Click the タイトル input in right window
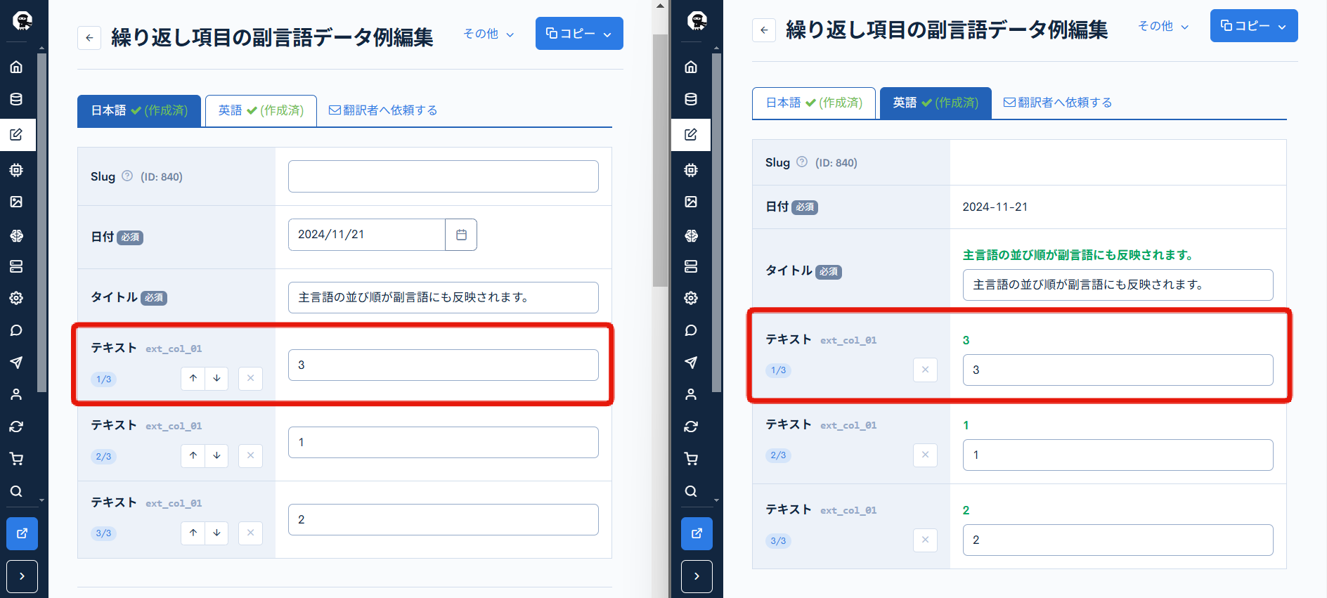 tap(1118, 285)
